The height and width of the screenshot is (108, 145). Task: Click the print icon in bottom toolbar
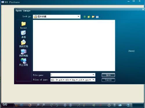click(x=109, y=105)
